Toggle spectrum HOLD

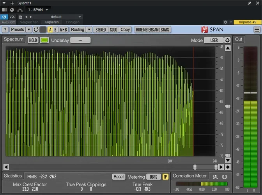[x=33, y=40]
